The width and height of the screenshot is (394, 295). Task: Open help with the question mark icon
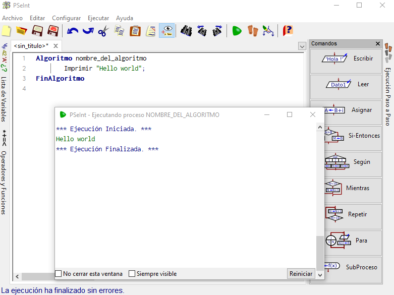[x=288, y=31]
